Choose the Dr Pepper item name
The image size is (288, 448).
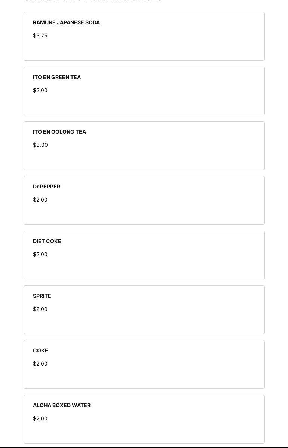(46, 187)
